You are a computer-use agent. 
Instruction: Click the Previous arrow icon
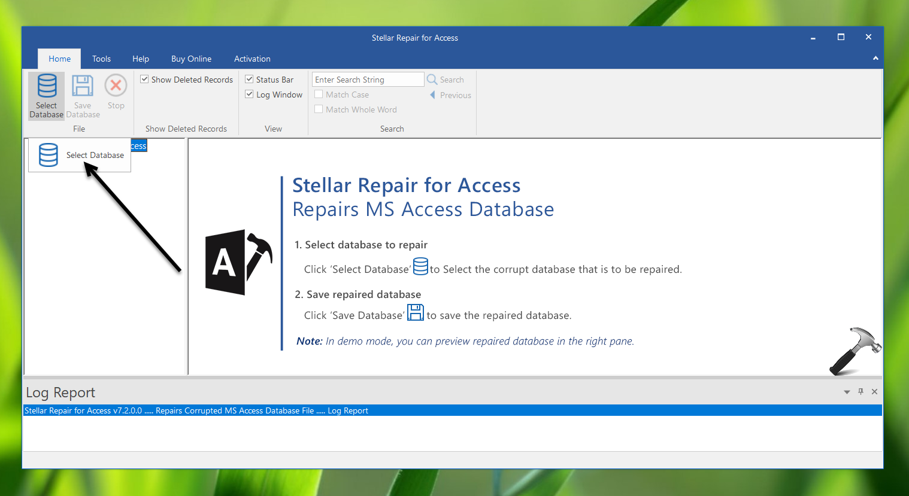[x=432, y=95]
